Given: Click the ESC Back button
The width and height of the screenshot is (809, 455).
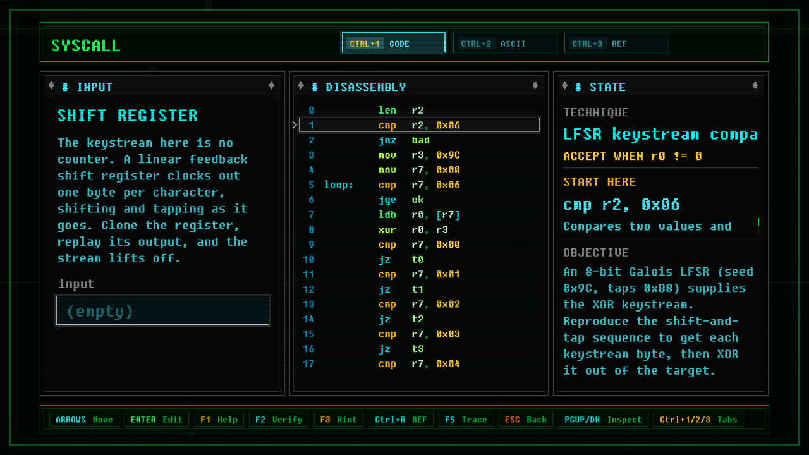Looking at the screenshot, I should click(526, 419).
